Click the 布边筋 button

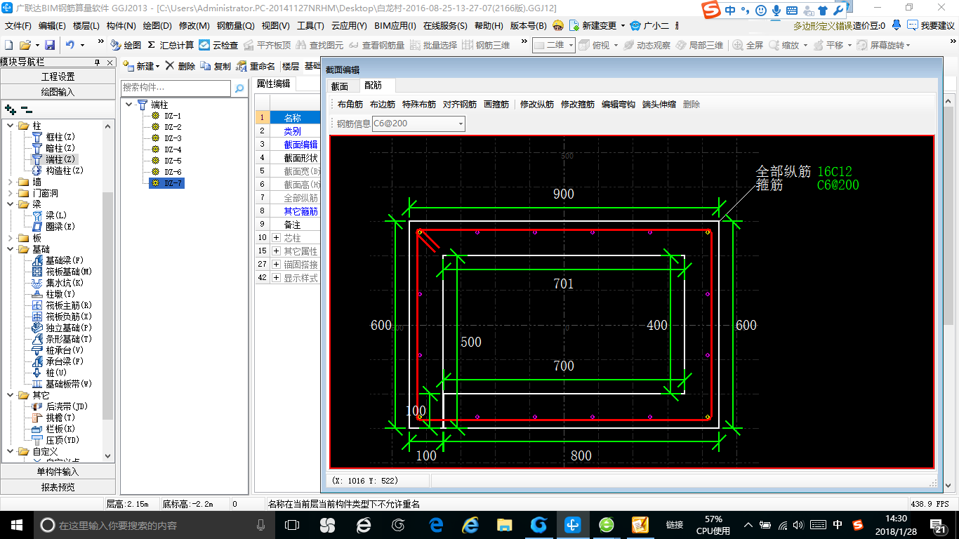[383, 105]
